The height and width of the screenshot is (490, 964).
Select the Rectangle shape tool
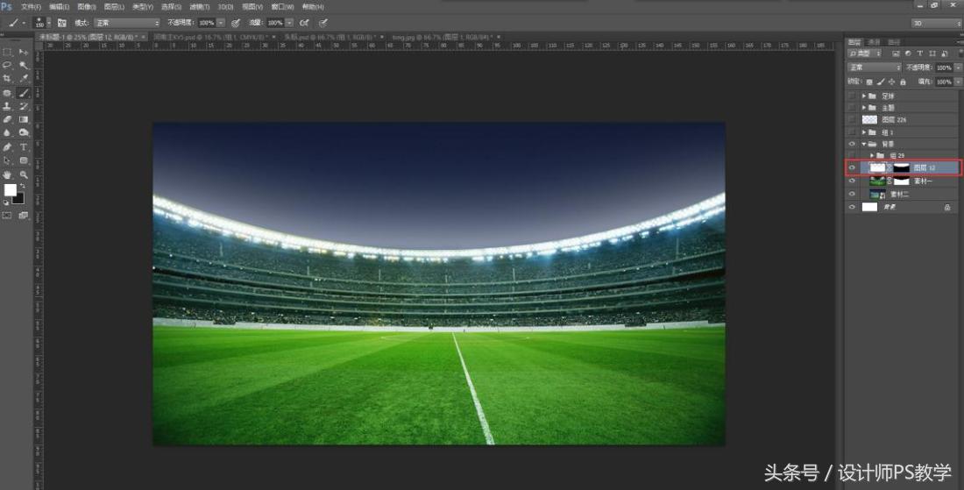24,160
